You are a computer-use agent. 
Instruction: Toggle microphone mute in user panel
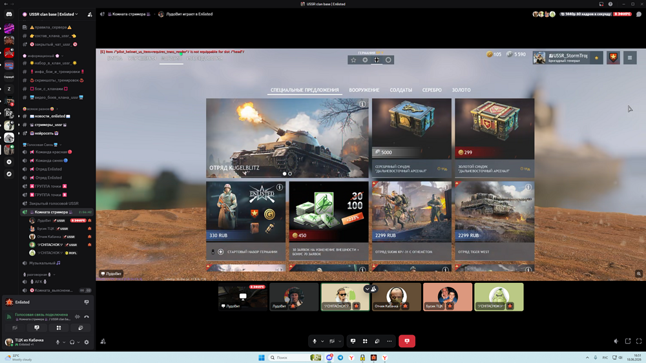pos(57,342)
